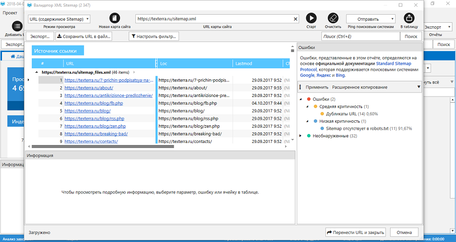Maximize the validator window
Viewport: 456px width, 242px height.
pyautogui.click(x=400, y=5)
